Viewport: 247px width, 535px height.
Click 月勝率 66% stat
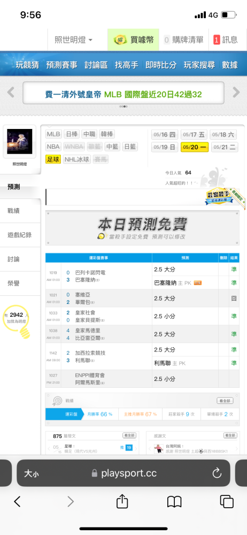100,414
